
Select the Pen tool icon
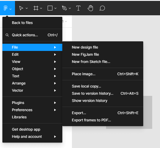click(x=64, y=8)
